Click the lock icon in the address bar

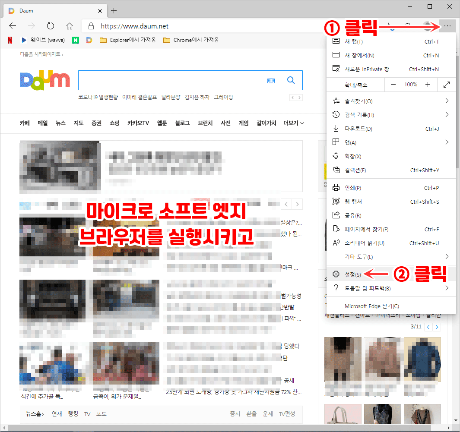(91, 26)
